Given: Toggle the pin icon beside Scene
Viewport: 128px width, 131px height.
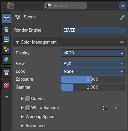Looking at the screenshot, I should [x=122, y=17].
